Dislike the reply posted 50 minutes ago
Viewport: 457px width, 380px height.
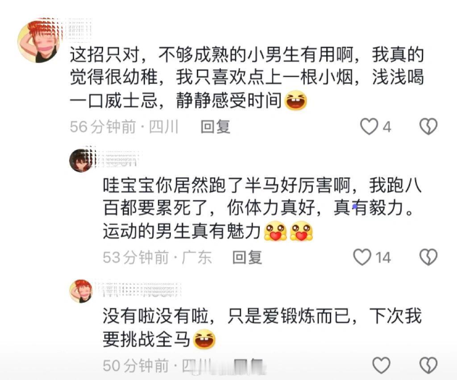428,365
